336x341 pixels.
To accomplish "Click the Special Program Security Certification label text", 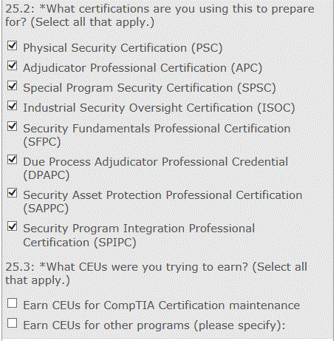I will (x=149, y=88).
